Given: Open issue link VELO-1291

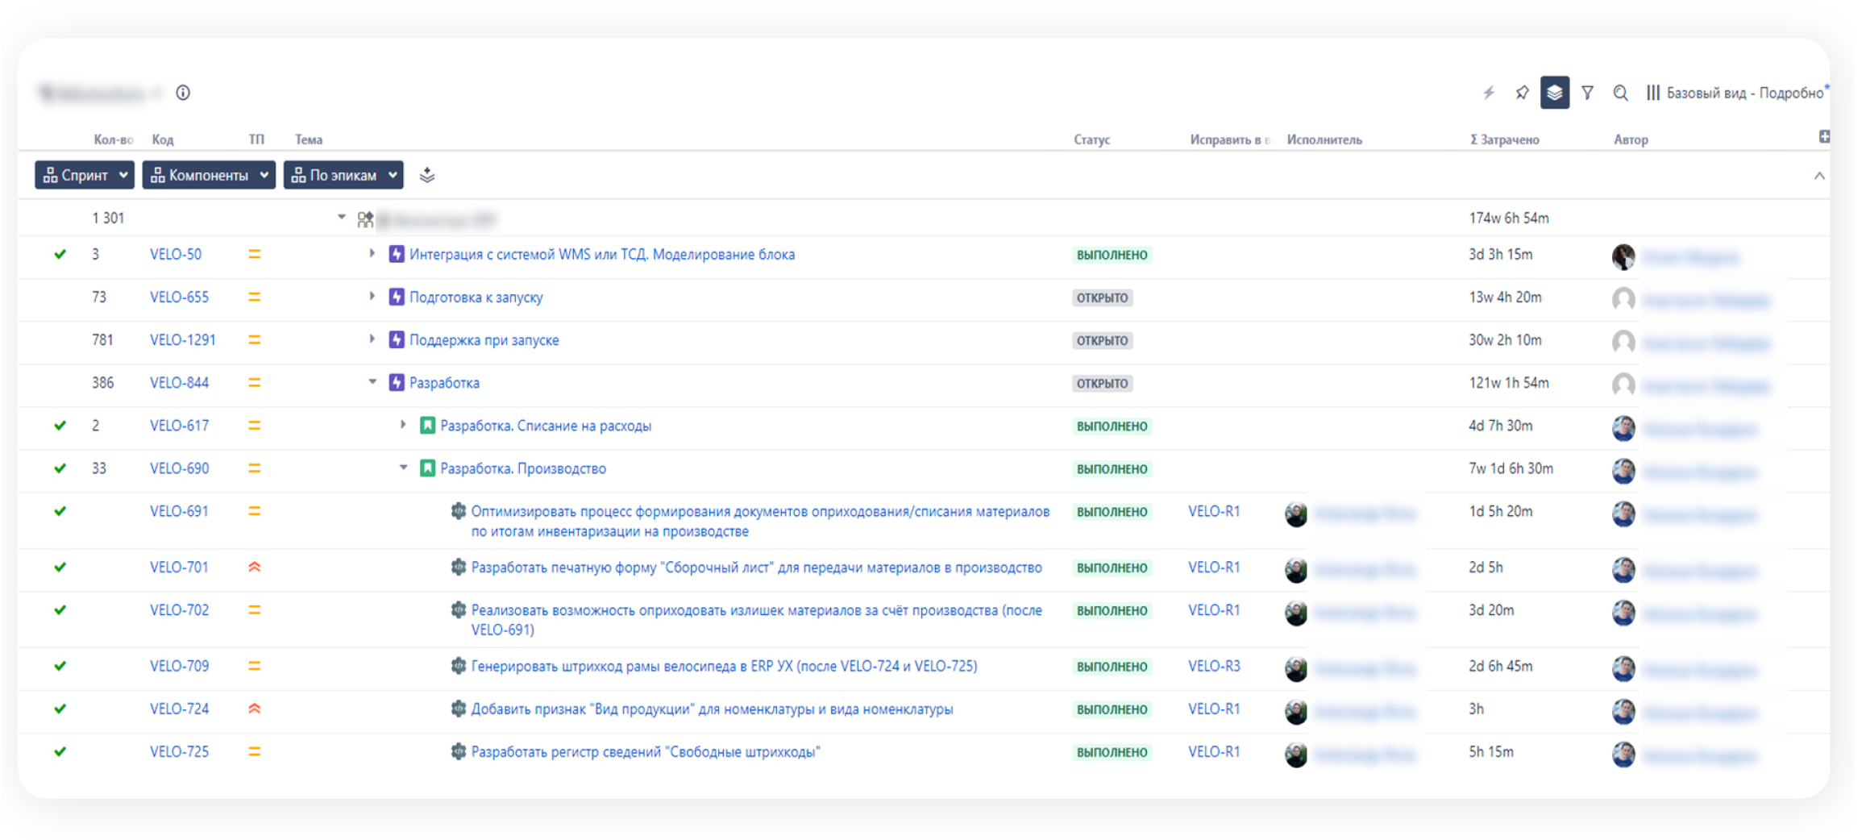Looking at the screenshot, I should click(183, 340).
